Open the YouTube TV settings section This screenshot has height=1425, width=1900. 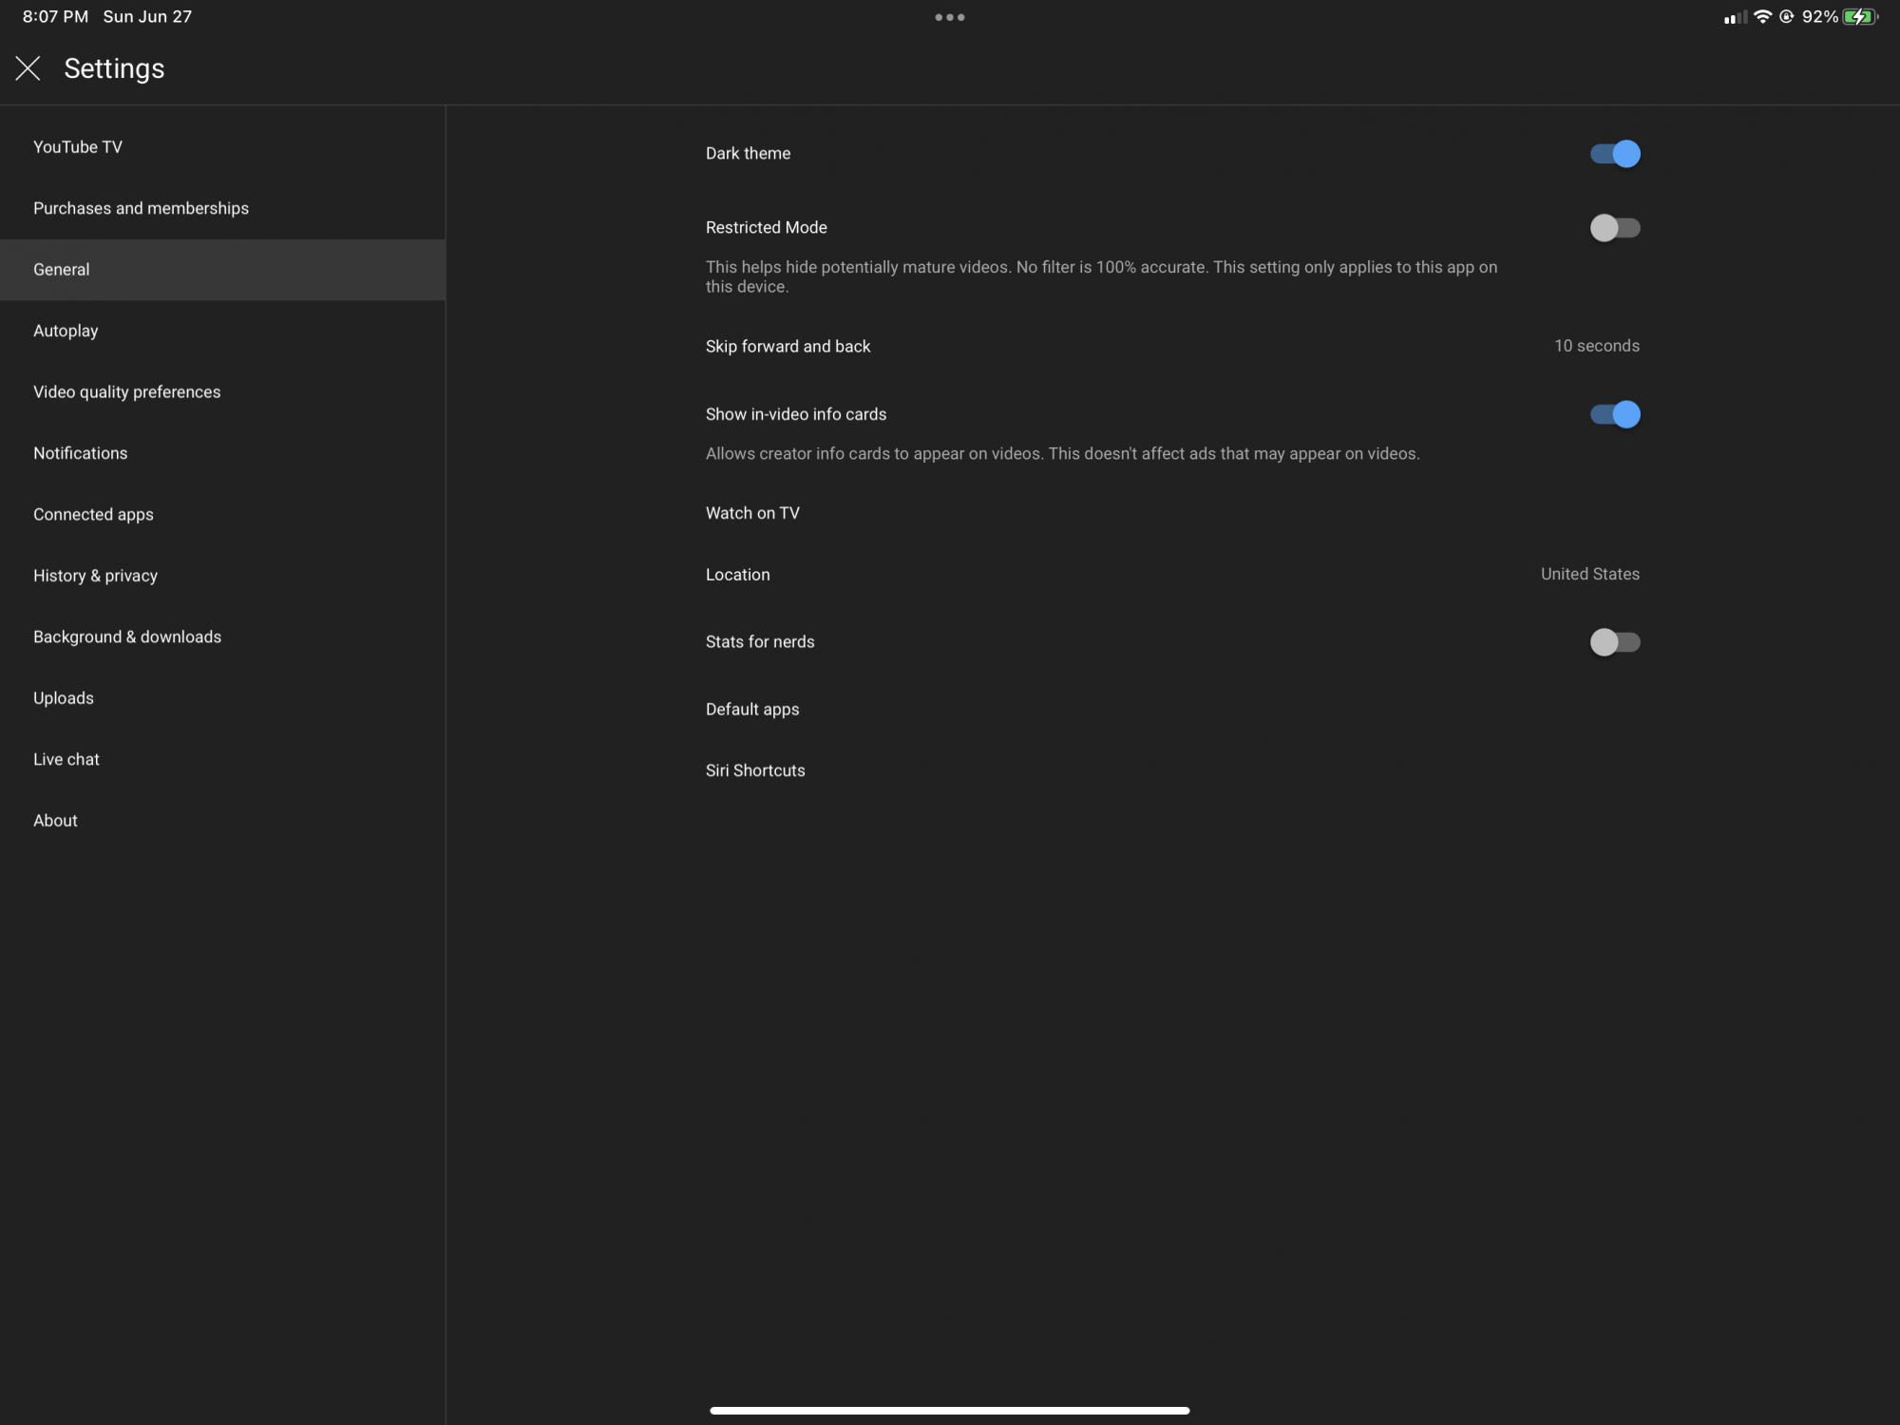point(78,147)
